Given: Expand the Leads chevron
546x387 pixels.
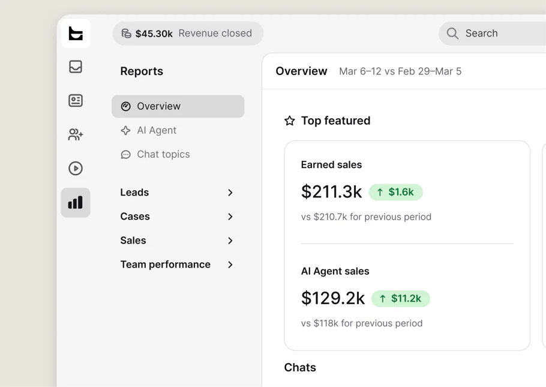Looking at the screenshot, I should pos(230,193).
